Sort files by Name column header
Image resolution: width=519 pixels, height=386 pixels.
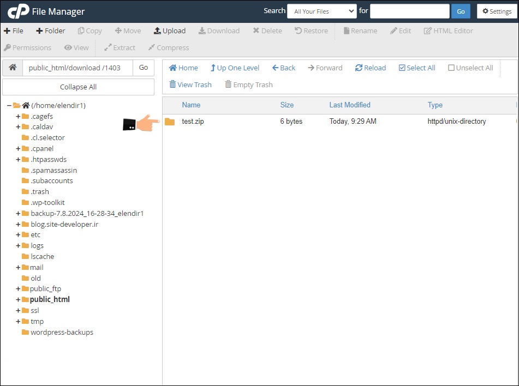[191, 105]
